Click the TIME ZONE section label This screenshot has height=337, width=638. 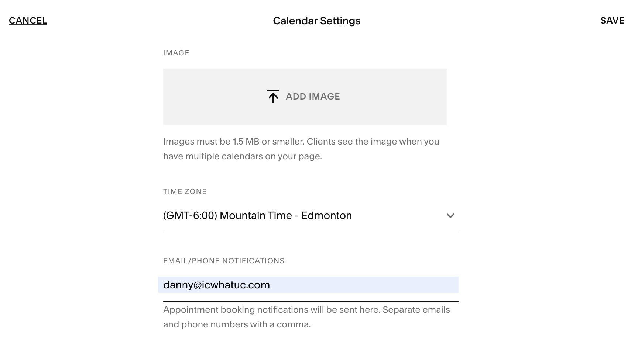coord(185,191)
